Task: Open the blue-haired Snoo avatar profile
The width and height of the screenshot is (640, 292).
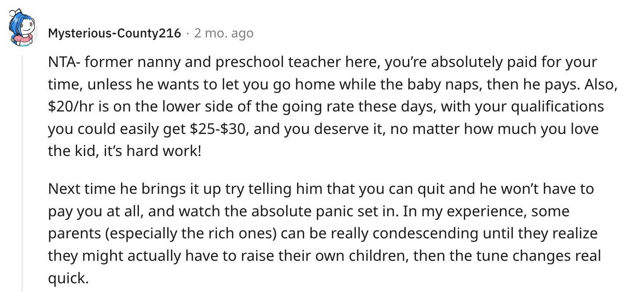Action: tap(21, 30)
